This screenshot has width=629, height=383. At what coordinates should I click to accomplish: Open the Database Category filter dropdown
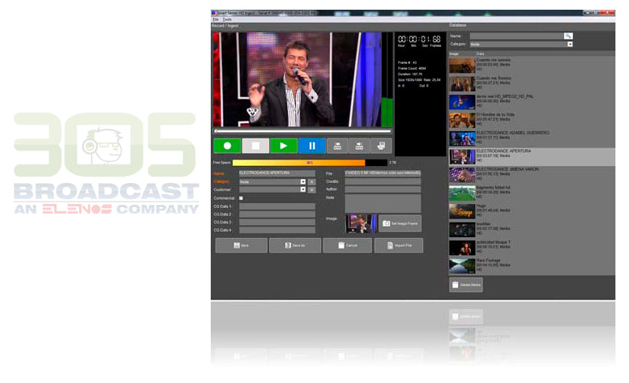coord(570,45)
